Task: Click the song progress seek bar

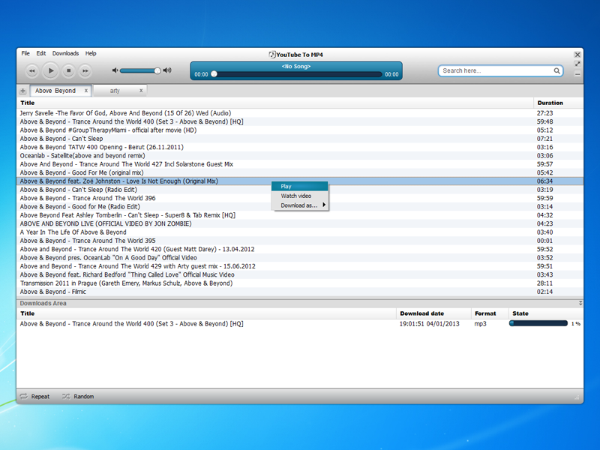Action: [x=296, y=74]
